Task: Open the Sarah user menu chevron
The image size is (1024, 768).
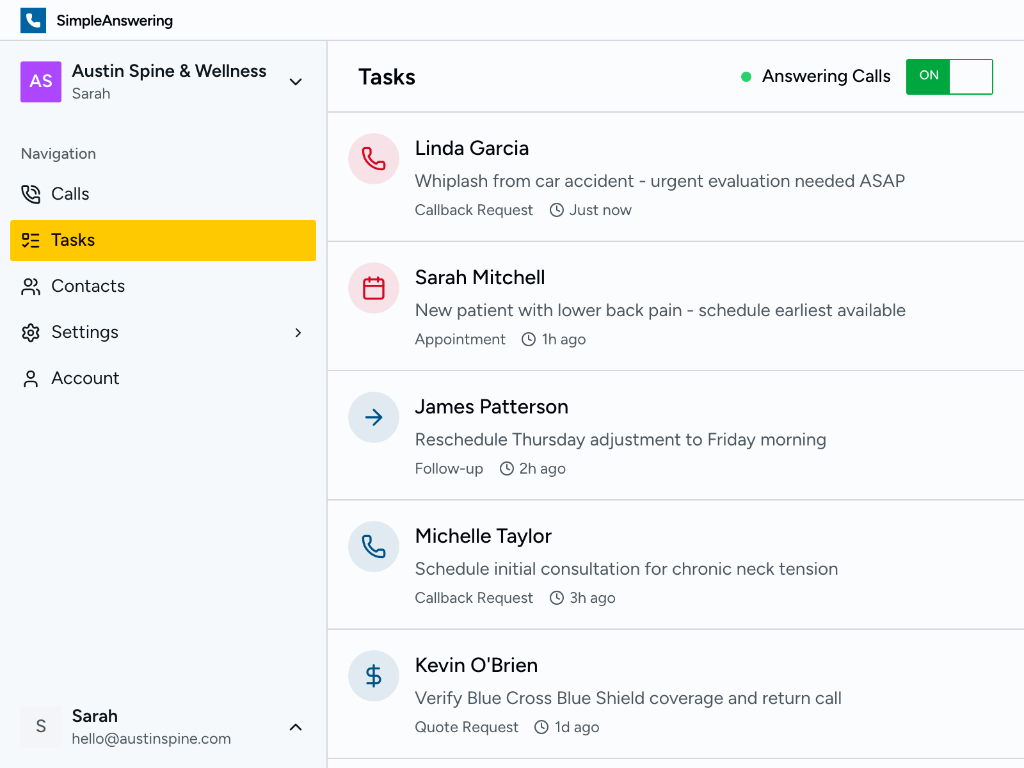Action: 296,727
